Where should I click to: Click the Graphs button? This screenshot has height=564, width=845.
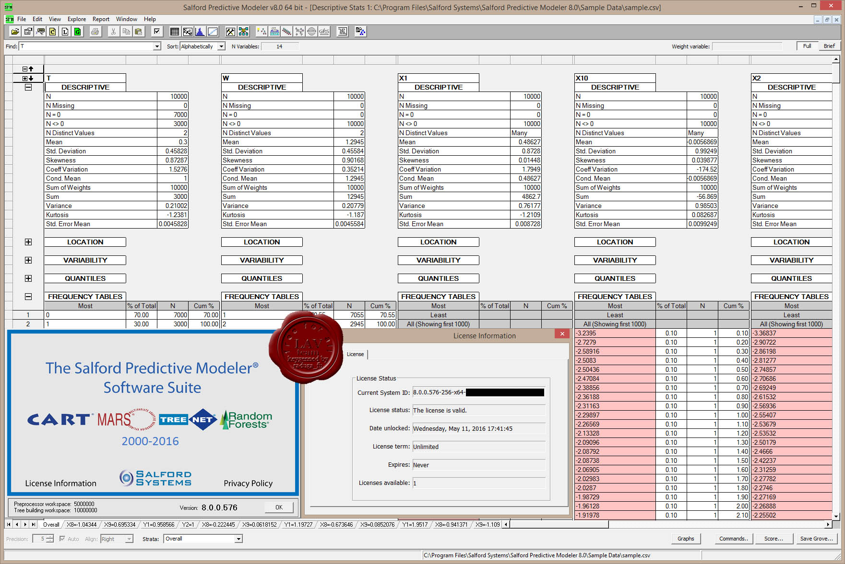pyautogui.click(x=686, y=539)
